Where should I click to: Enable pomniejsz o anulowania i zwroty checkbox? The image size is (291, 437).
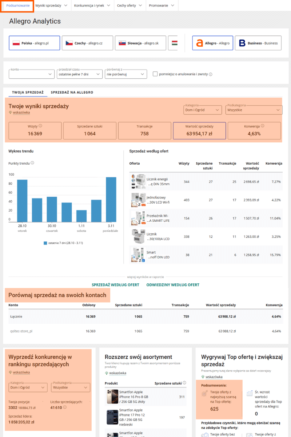coord(155,74)
